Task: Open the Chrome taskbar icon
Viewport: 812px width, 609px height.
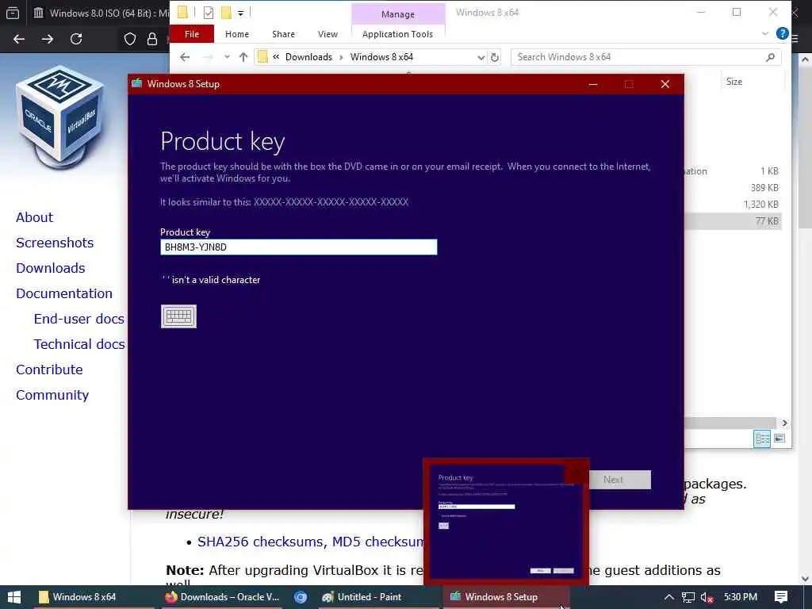Action: click(x=301, y=597)
